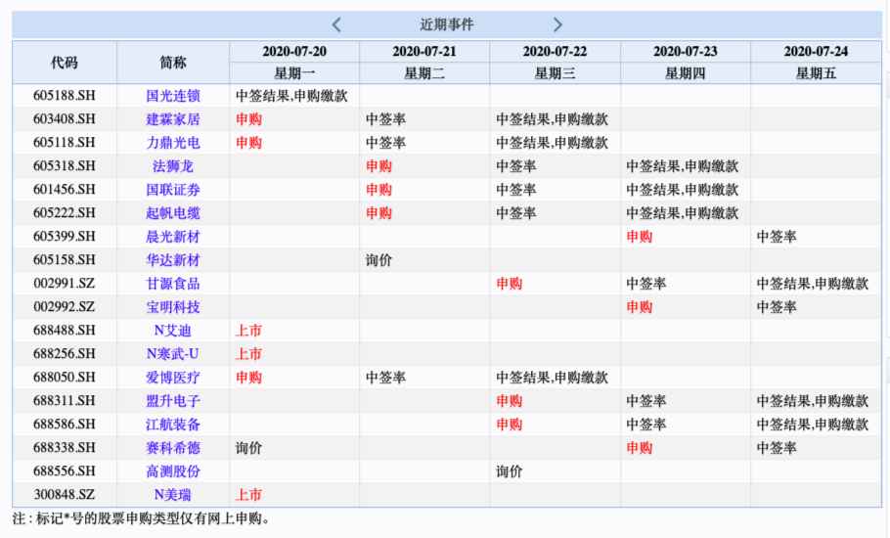Image resolution: width=890 pixels, height=538 pixels.
Task: Open stock link 华达新材
Action: [x=173, y=260]
